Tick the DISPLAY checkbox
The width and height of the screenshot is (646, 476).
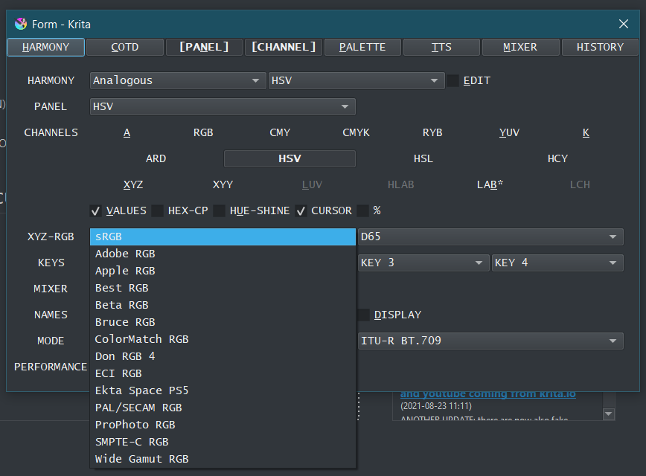pyautogui.click(x=364, y=315)
